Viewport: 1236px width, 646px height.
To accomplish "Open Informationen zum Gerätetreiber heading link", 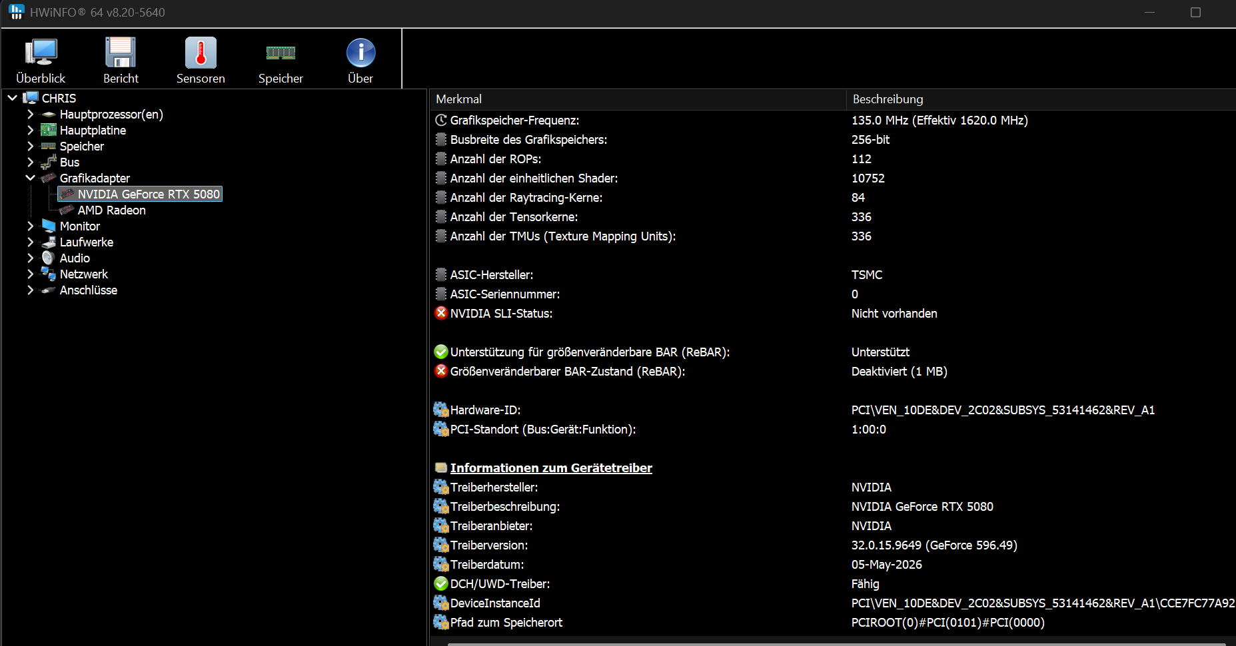I will 551,468.
